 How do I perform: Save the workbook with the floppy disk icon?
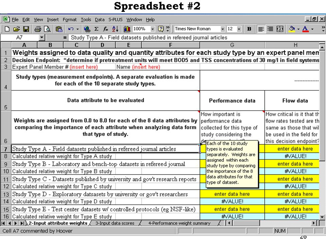point(26,29)
